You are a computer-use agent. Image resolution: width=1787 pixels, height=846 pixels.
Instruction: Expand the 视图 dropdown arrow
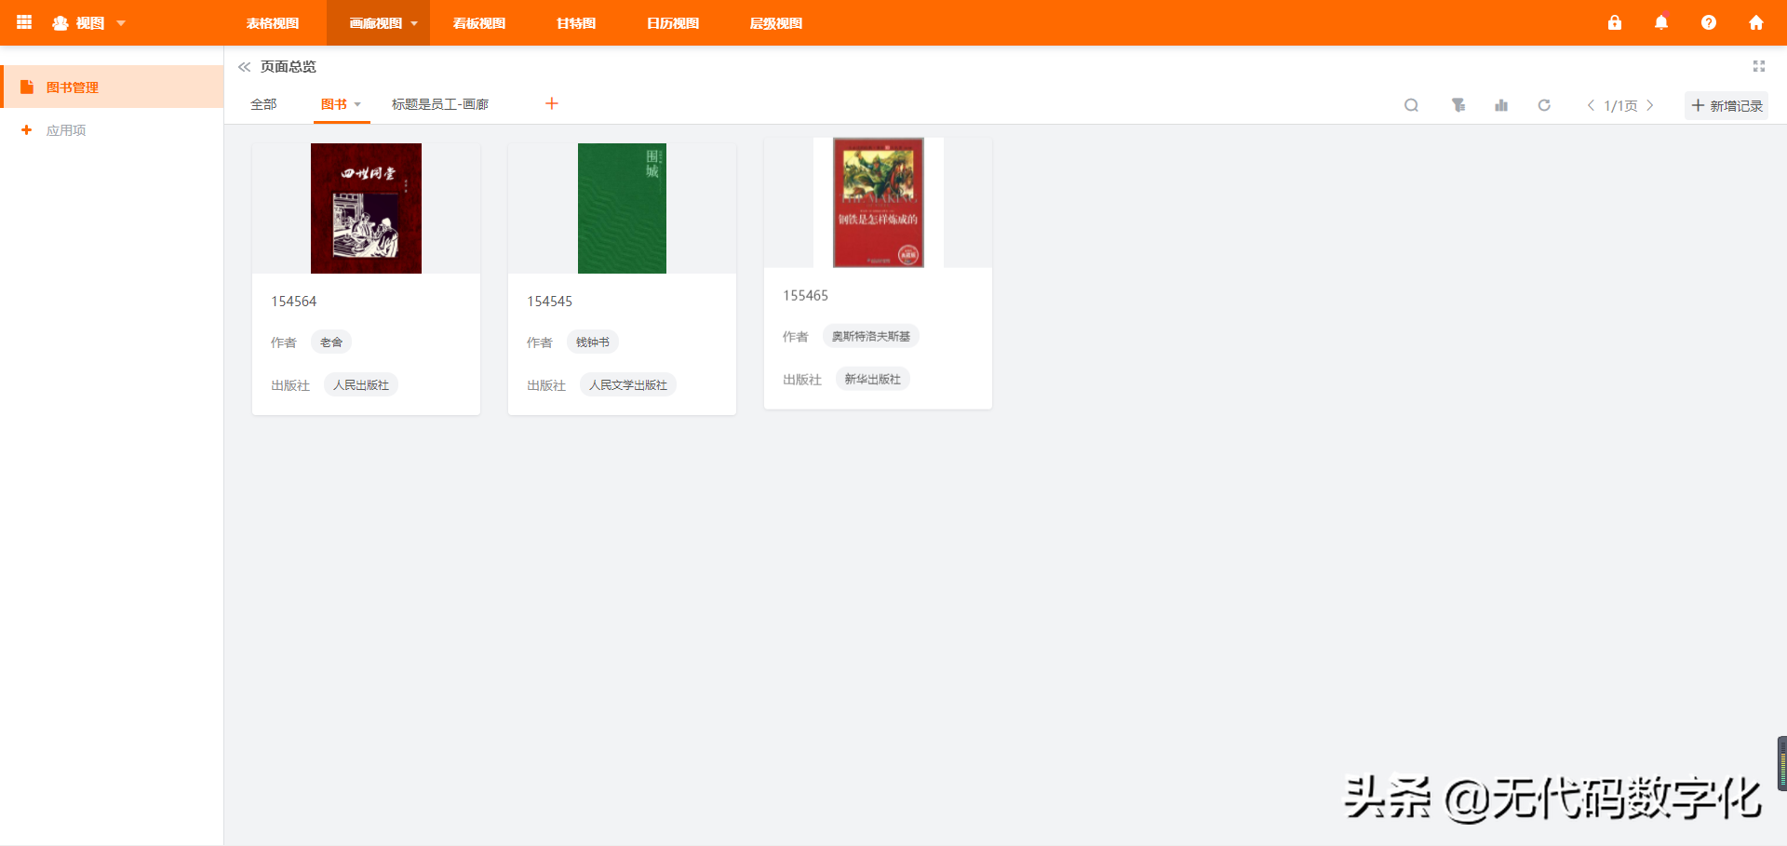coord(121,23)
